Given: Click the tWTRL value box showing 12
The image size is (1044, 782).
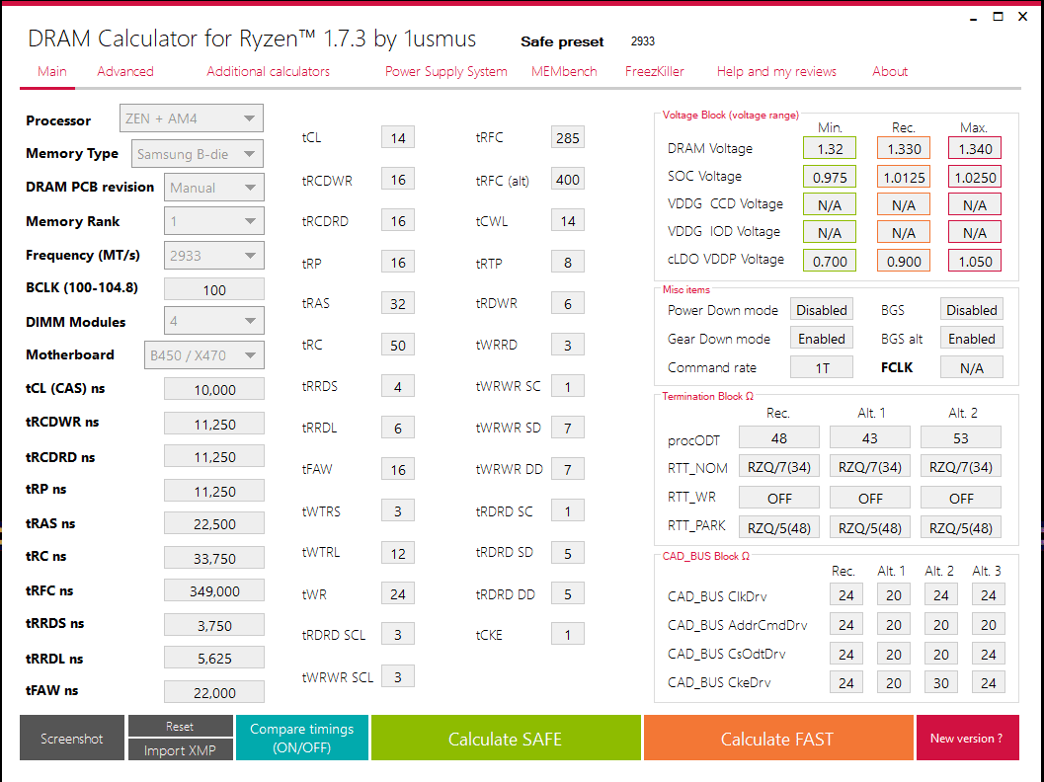Looking at the screenshot, I should coord(398,552).
